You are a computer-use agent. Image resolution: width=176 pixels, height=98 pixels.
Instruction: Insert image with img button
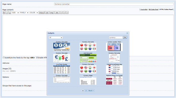(52, 12)
